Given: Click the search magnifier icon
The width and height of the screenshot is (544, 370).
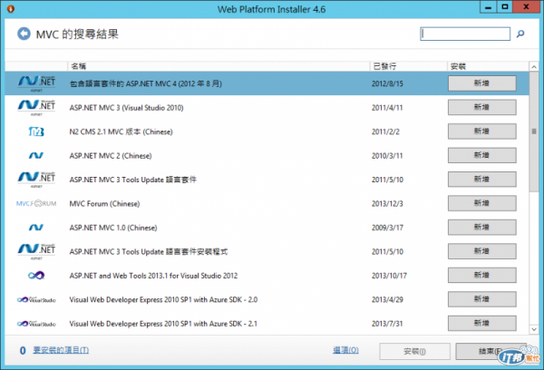Looking at the screenshot, I should (x=520, y=34).
